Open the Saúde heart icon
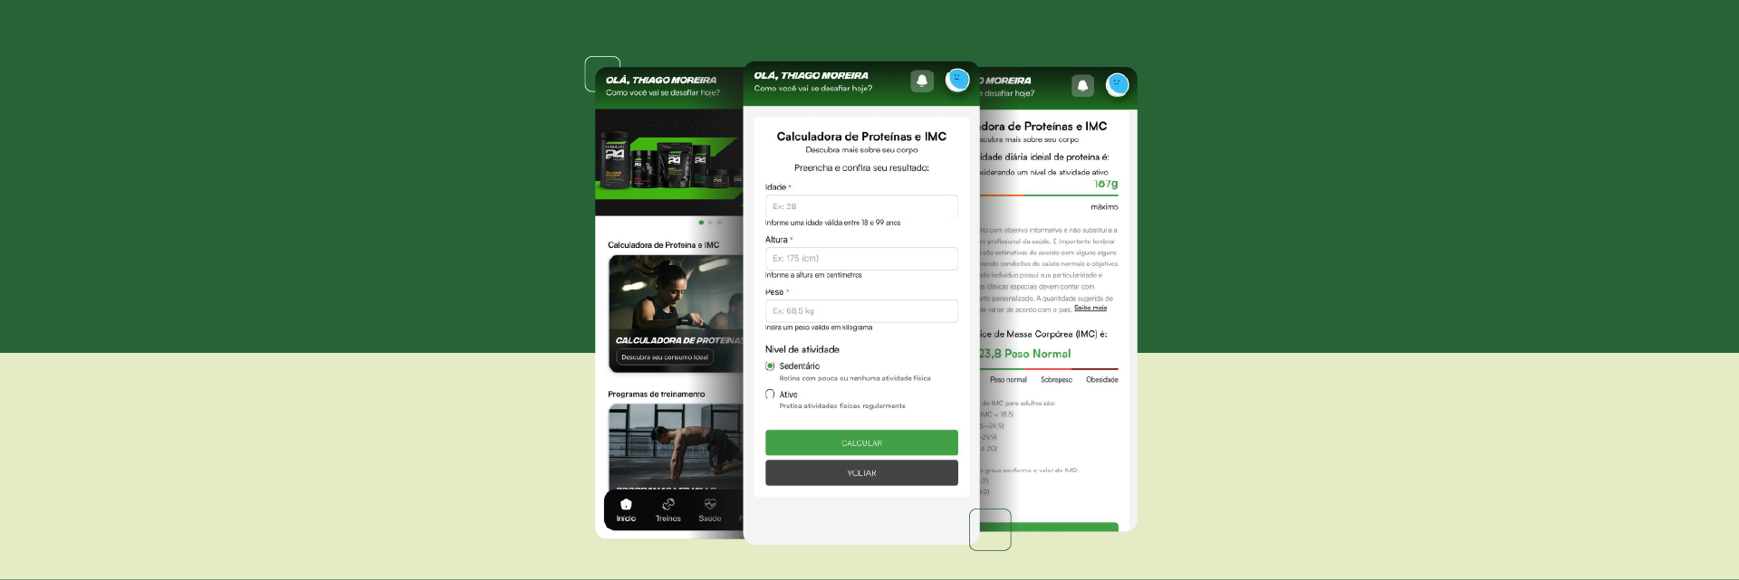 pyautogui.click(x=710, y=505)
